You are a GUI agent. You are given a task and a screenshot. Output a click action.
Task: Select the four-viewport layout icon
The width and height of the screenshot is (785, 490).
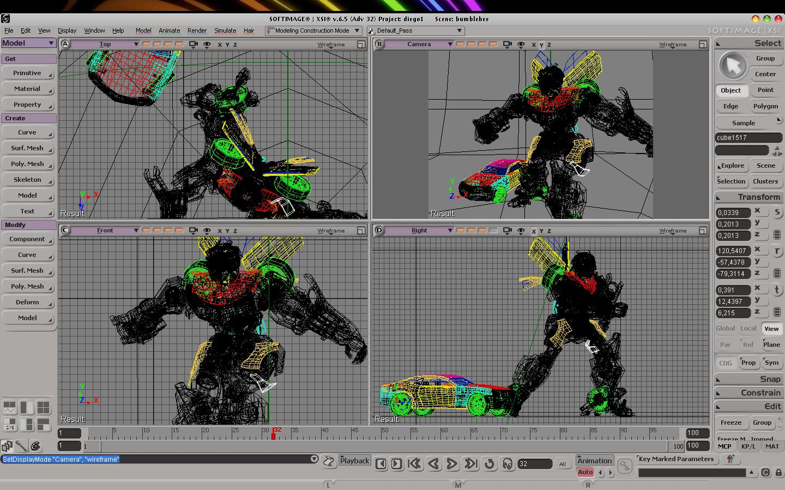point(44,407)
